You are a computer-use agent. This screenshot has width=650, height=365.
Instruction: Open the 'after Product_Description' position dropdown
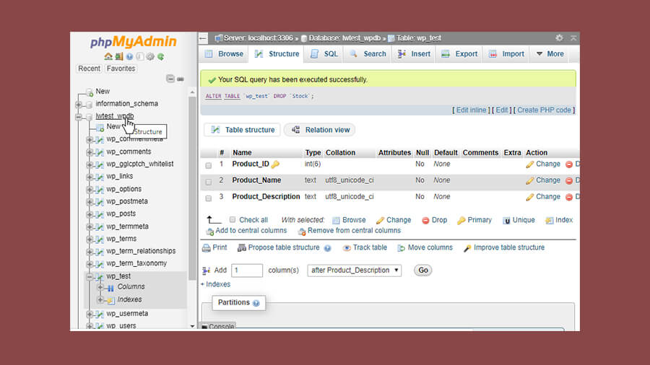pyautogui.click(x=354, y=271)
